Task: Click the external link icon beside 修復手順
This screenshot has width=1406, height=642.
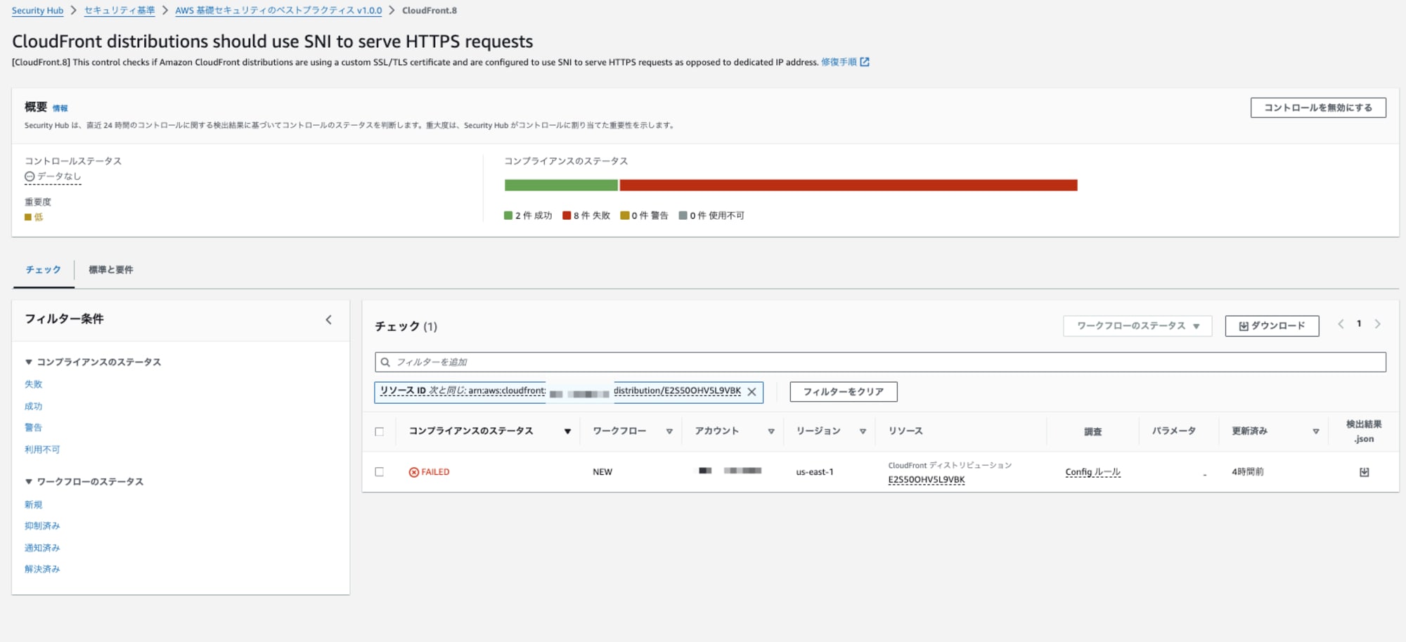Action: (x=865, y=62)
